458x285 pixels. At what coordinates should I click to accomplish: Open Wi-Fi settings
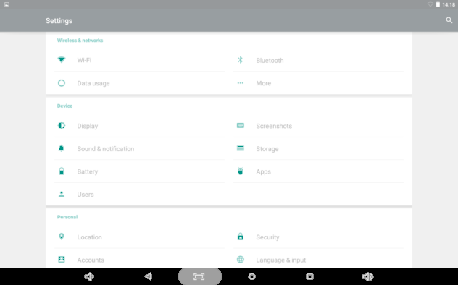pos(139,60)
